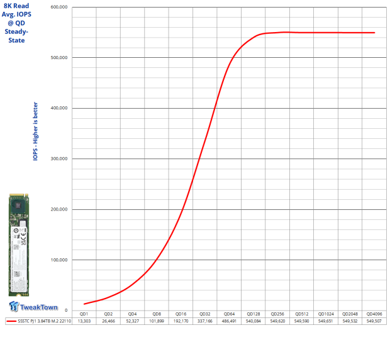This screenshot has width=390, height=357.
Task: Click the 200,000 y-axis label
Action: [x=59, y=209]
